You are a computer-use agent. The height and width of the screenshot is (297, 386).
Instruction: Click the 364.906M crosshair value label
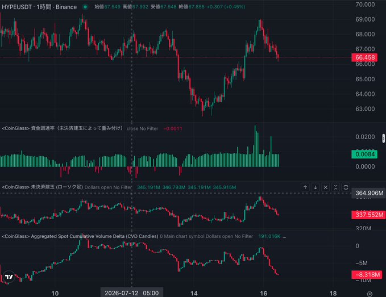coord(368,193)
